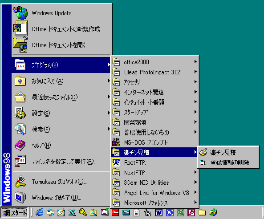
Task: Choose 登録情報の削除 in the flyout
Action: click(x=228, y=162)
